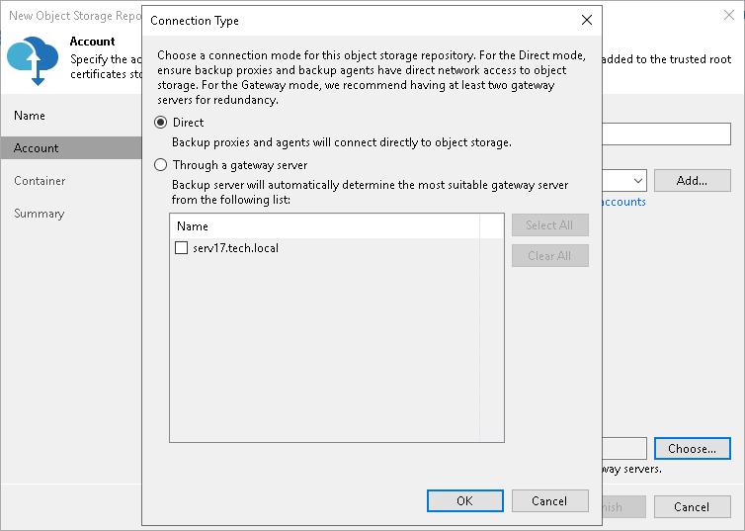Open the credentials dropdown in wizard window
The height and width of the screenshot is (531, 745).
(637, 181)
